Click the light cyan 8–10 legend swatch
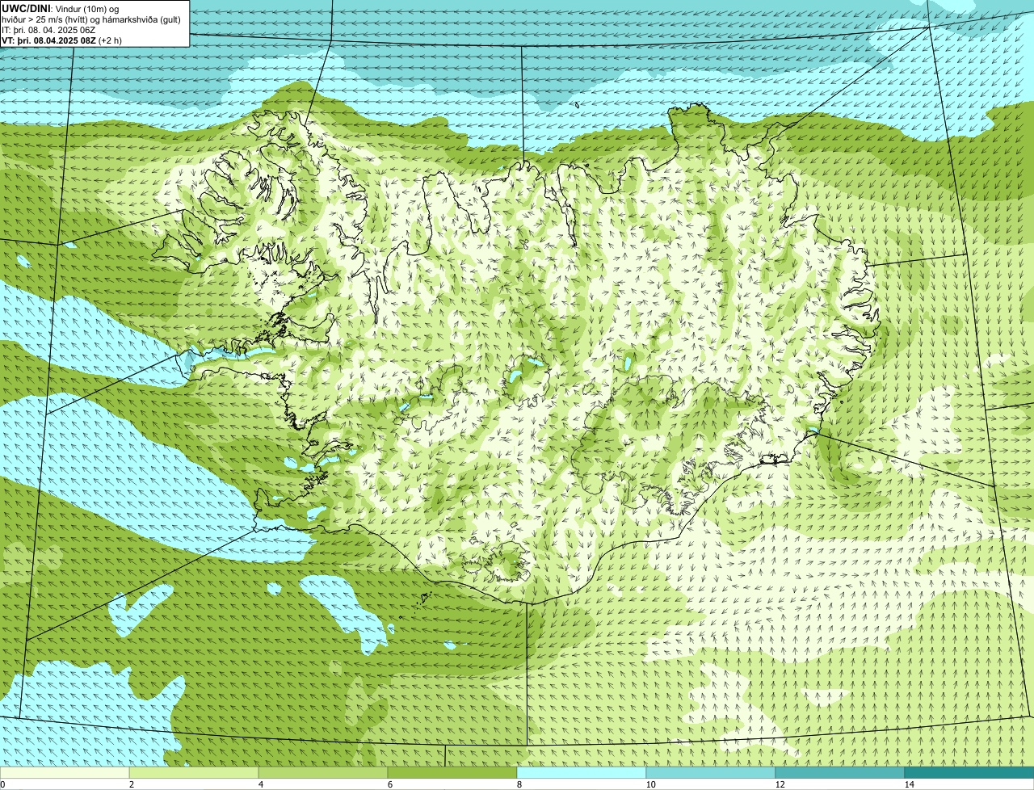The width and height of the screenshot is (1034, 790). 582,772
